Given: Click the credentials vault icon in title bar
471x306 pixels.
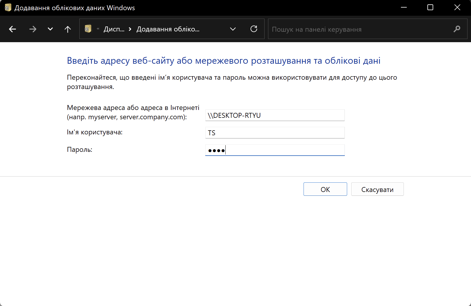Looking at the screenshot, I should coord(8,8).
